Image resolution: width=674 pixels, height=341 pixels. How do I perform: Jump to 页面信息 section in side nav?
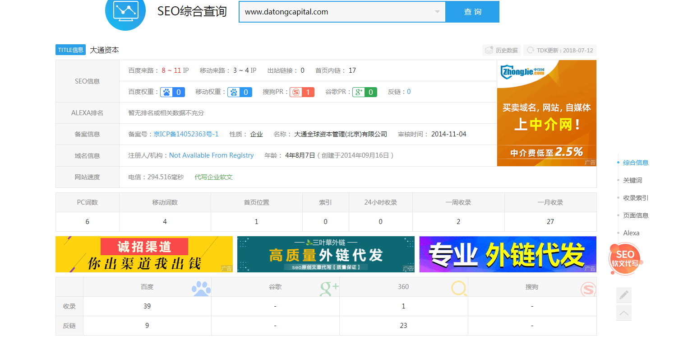click(x=636, y=215)
